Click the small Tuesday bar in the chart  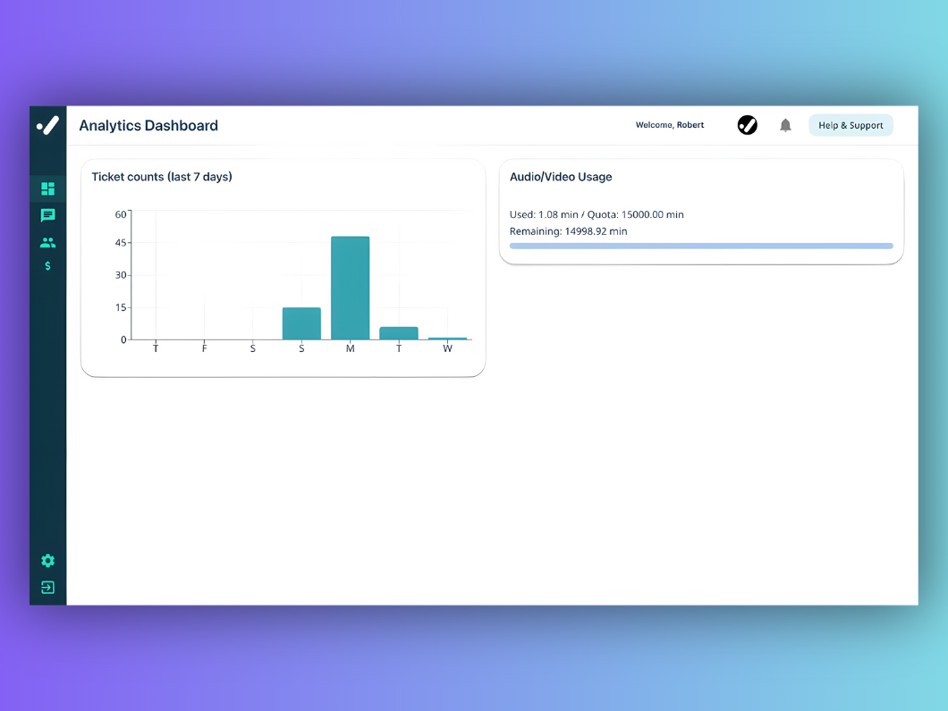pos(399,333)
